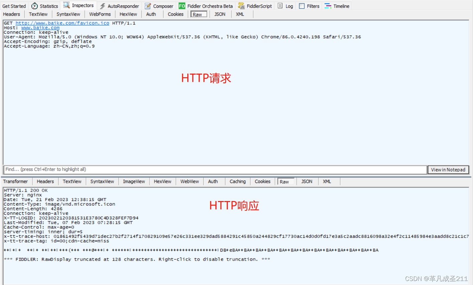473x285 pixels.
Task: Select the WebForms request inspector tab
Action: click(x=100, y=14)
